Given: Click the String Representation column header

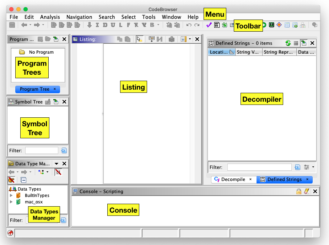Looking at the screenshot, I should pos(279,52).
